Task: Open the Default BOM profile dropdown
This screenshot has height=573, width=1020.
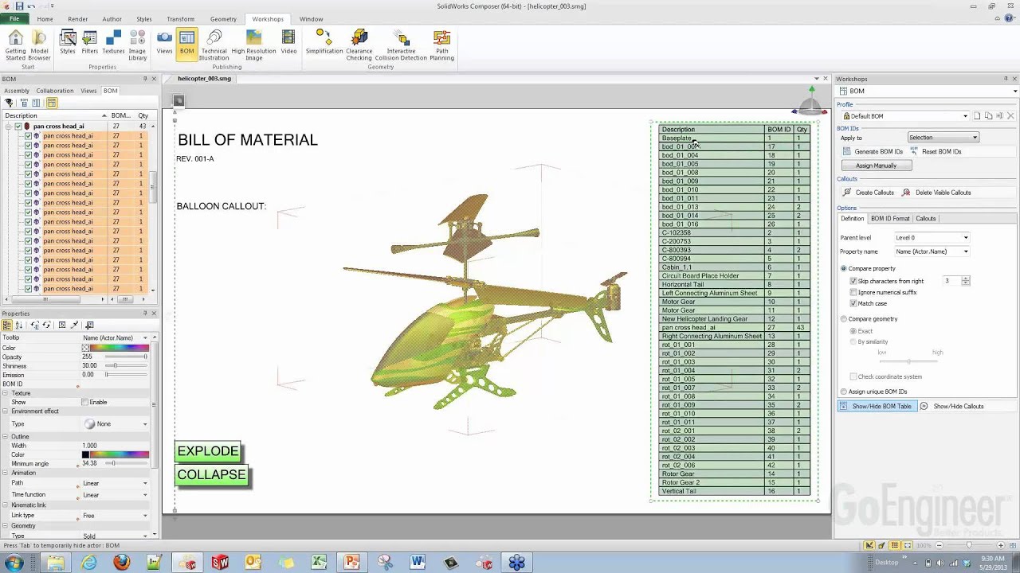Action: tap(905, 116)
